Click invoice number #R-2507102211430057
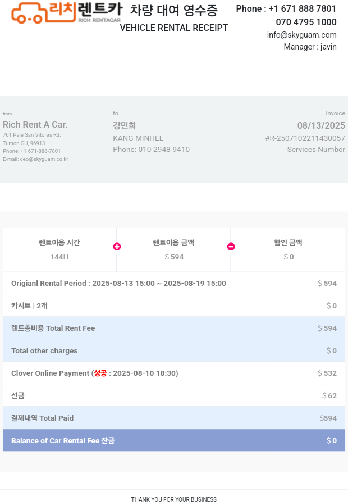The image size is (348, 504). click(x=305, y=138)
